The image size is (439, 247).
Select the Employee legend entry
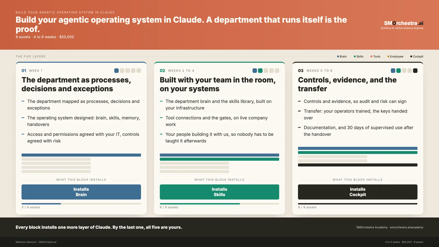pos(395,57)
